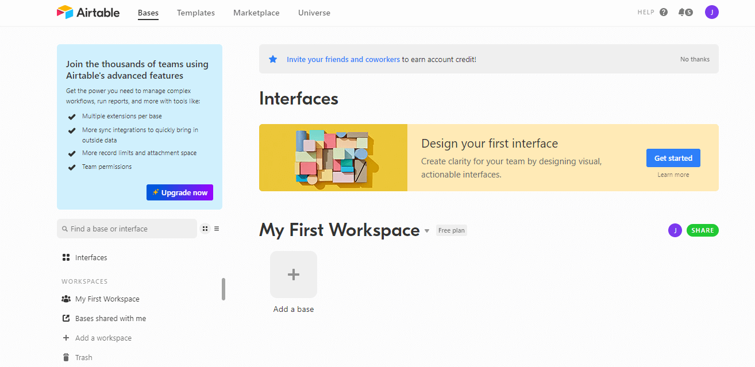
Task: Switch bases to grid view
Action: coord(205,229)
